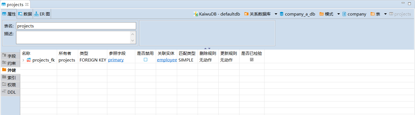Click the 表名 input field
The image size is (415, 115).
click(76, 26)
